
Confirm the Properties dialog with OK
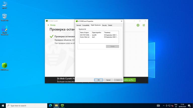click(x=99, y=80)
